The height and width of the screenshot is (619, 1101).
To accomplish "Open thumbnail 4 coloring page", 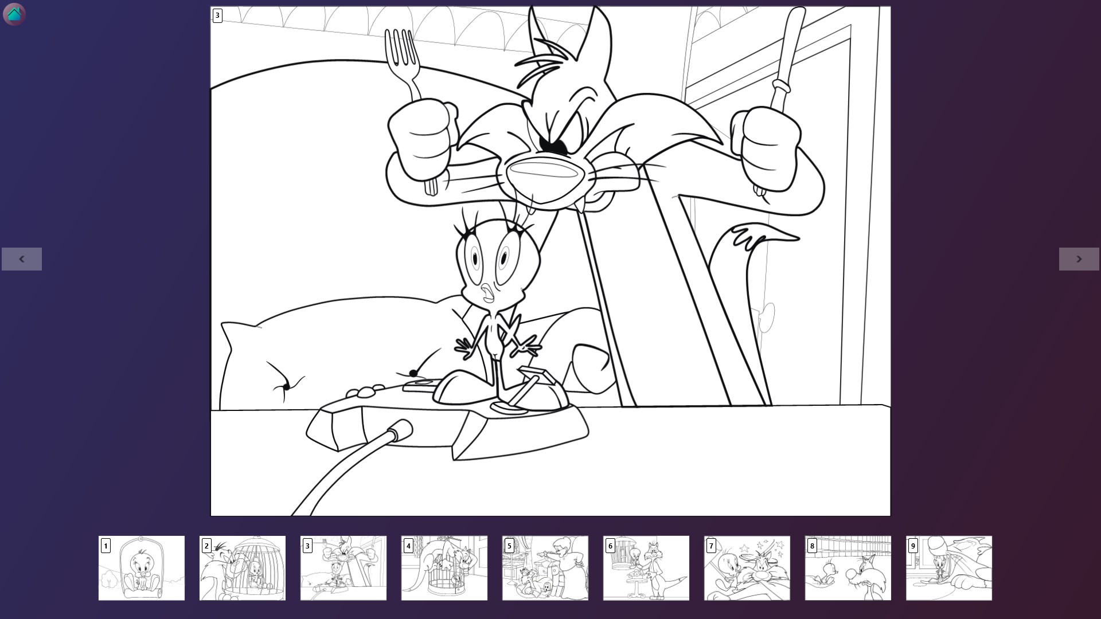I will coord(444,568).
